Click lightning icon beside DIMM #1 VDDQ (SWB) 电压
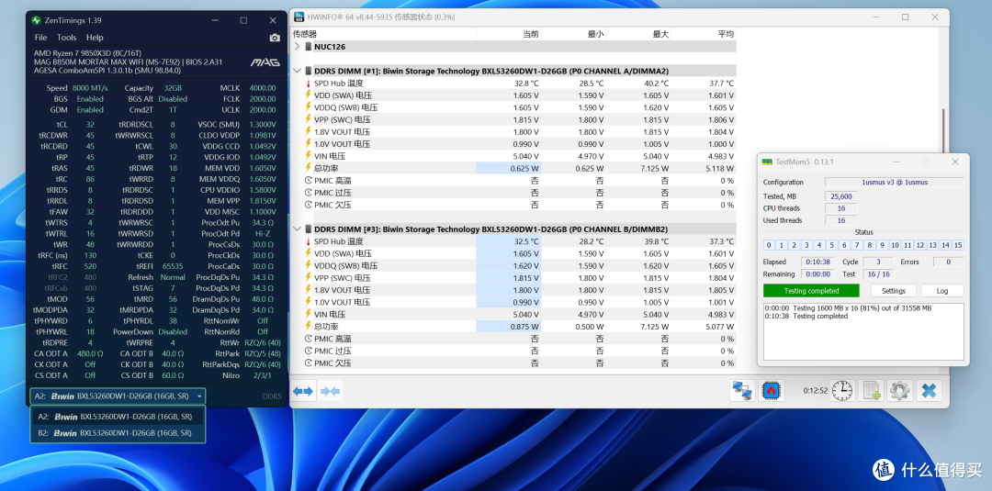Screen dimensions: 992x491 pos(308,107)
